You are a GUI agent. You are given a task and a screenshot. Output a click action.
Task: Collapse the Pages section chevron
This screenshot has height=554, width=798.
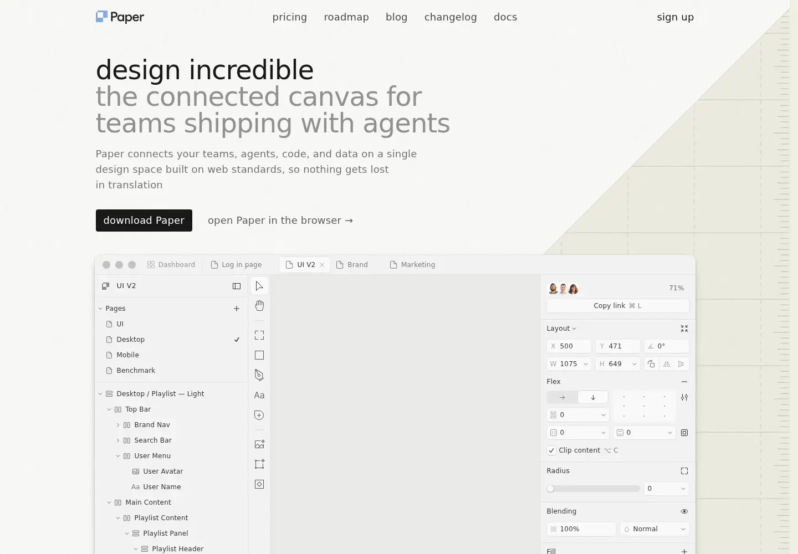[100, 309]
